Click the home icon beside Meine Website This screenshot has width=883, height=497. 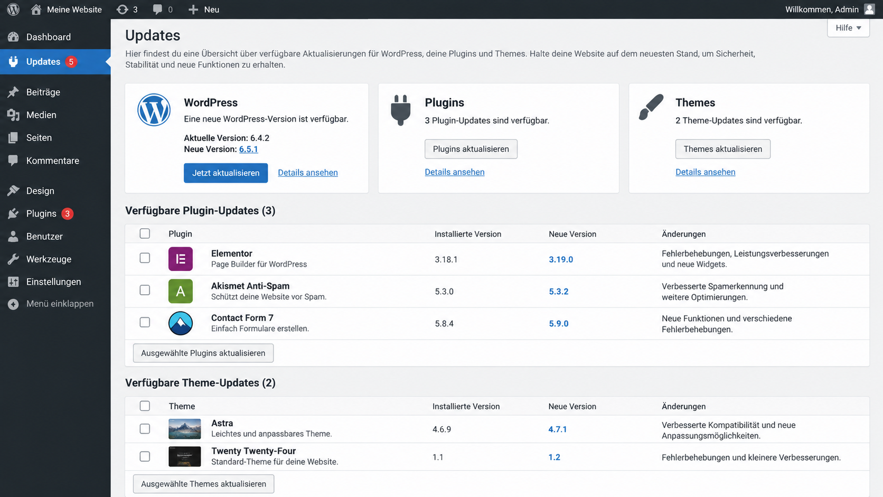36,10
